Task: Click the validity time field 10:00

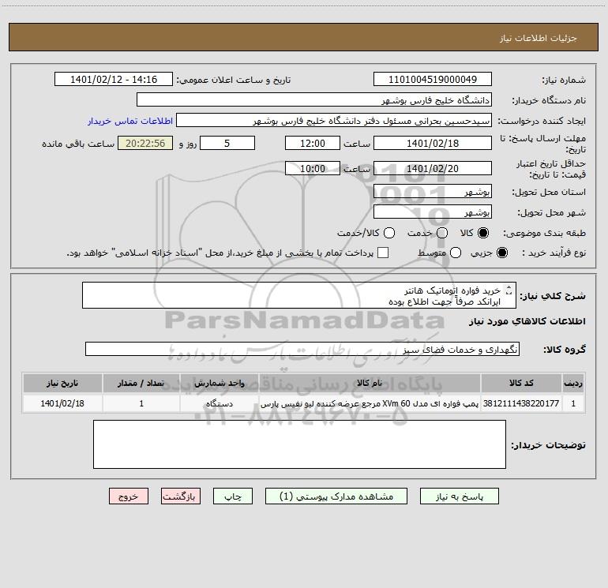Action: coord(313,169)
